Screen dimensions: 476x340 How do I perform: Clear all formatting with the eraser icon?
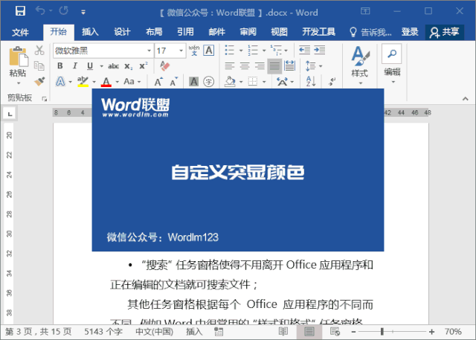click(x=165, y=66)
